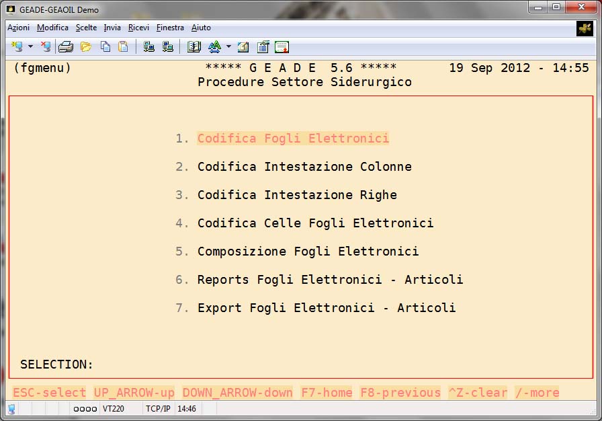Click the certificate icon at toolbar end

click(x=282, y=47)
